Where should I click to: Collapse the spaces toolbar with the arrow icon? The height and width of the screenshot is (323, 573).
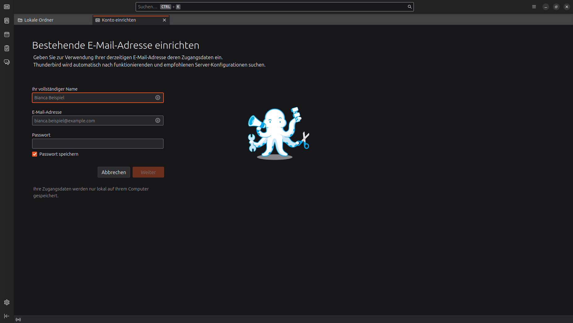(7, 316)
